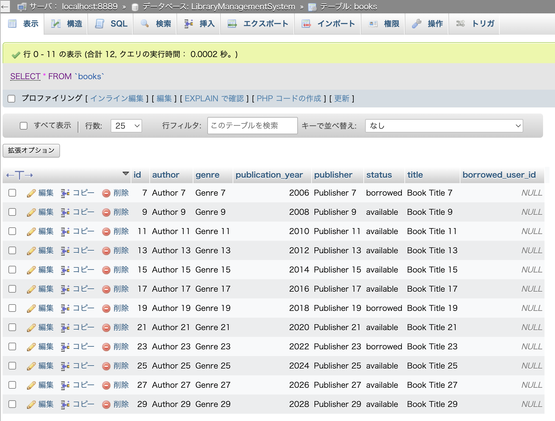
Task: Click the delete icon for Book Title 29
Action: (x=107, y=404)
